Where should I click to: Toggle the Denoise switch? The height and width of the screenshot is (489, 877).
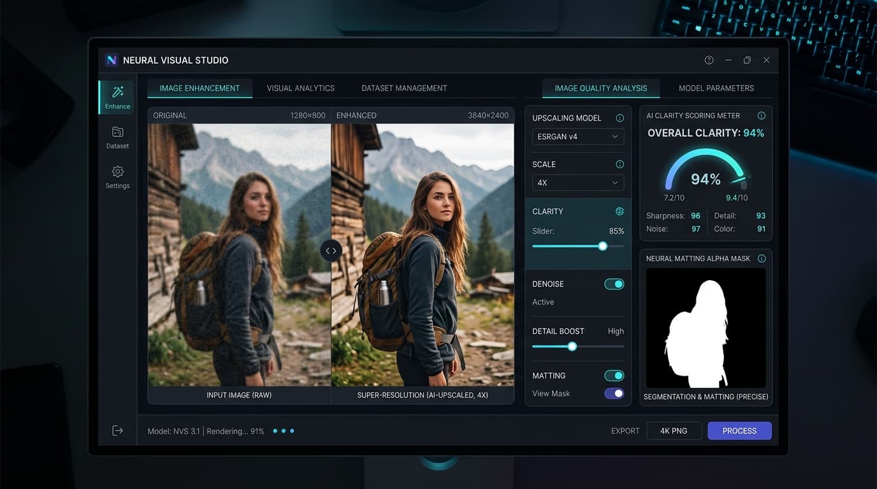coord(614,284)
